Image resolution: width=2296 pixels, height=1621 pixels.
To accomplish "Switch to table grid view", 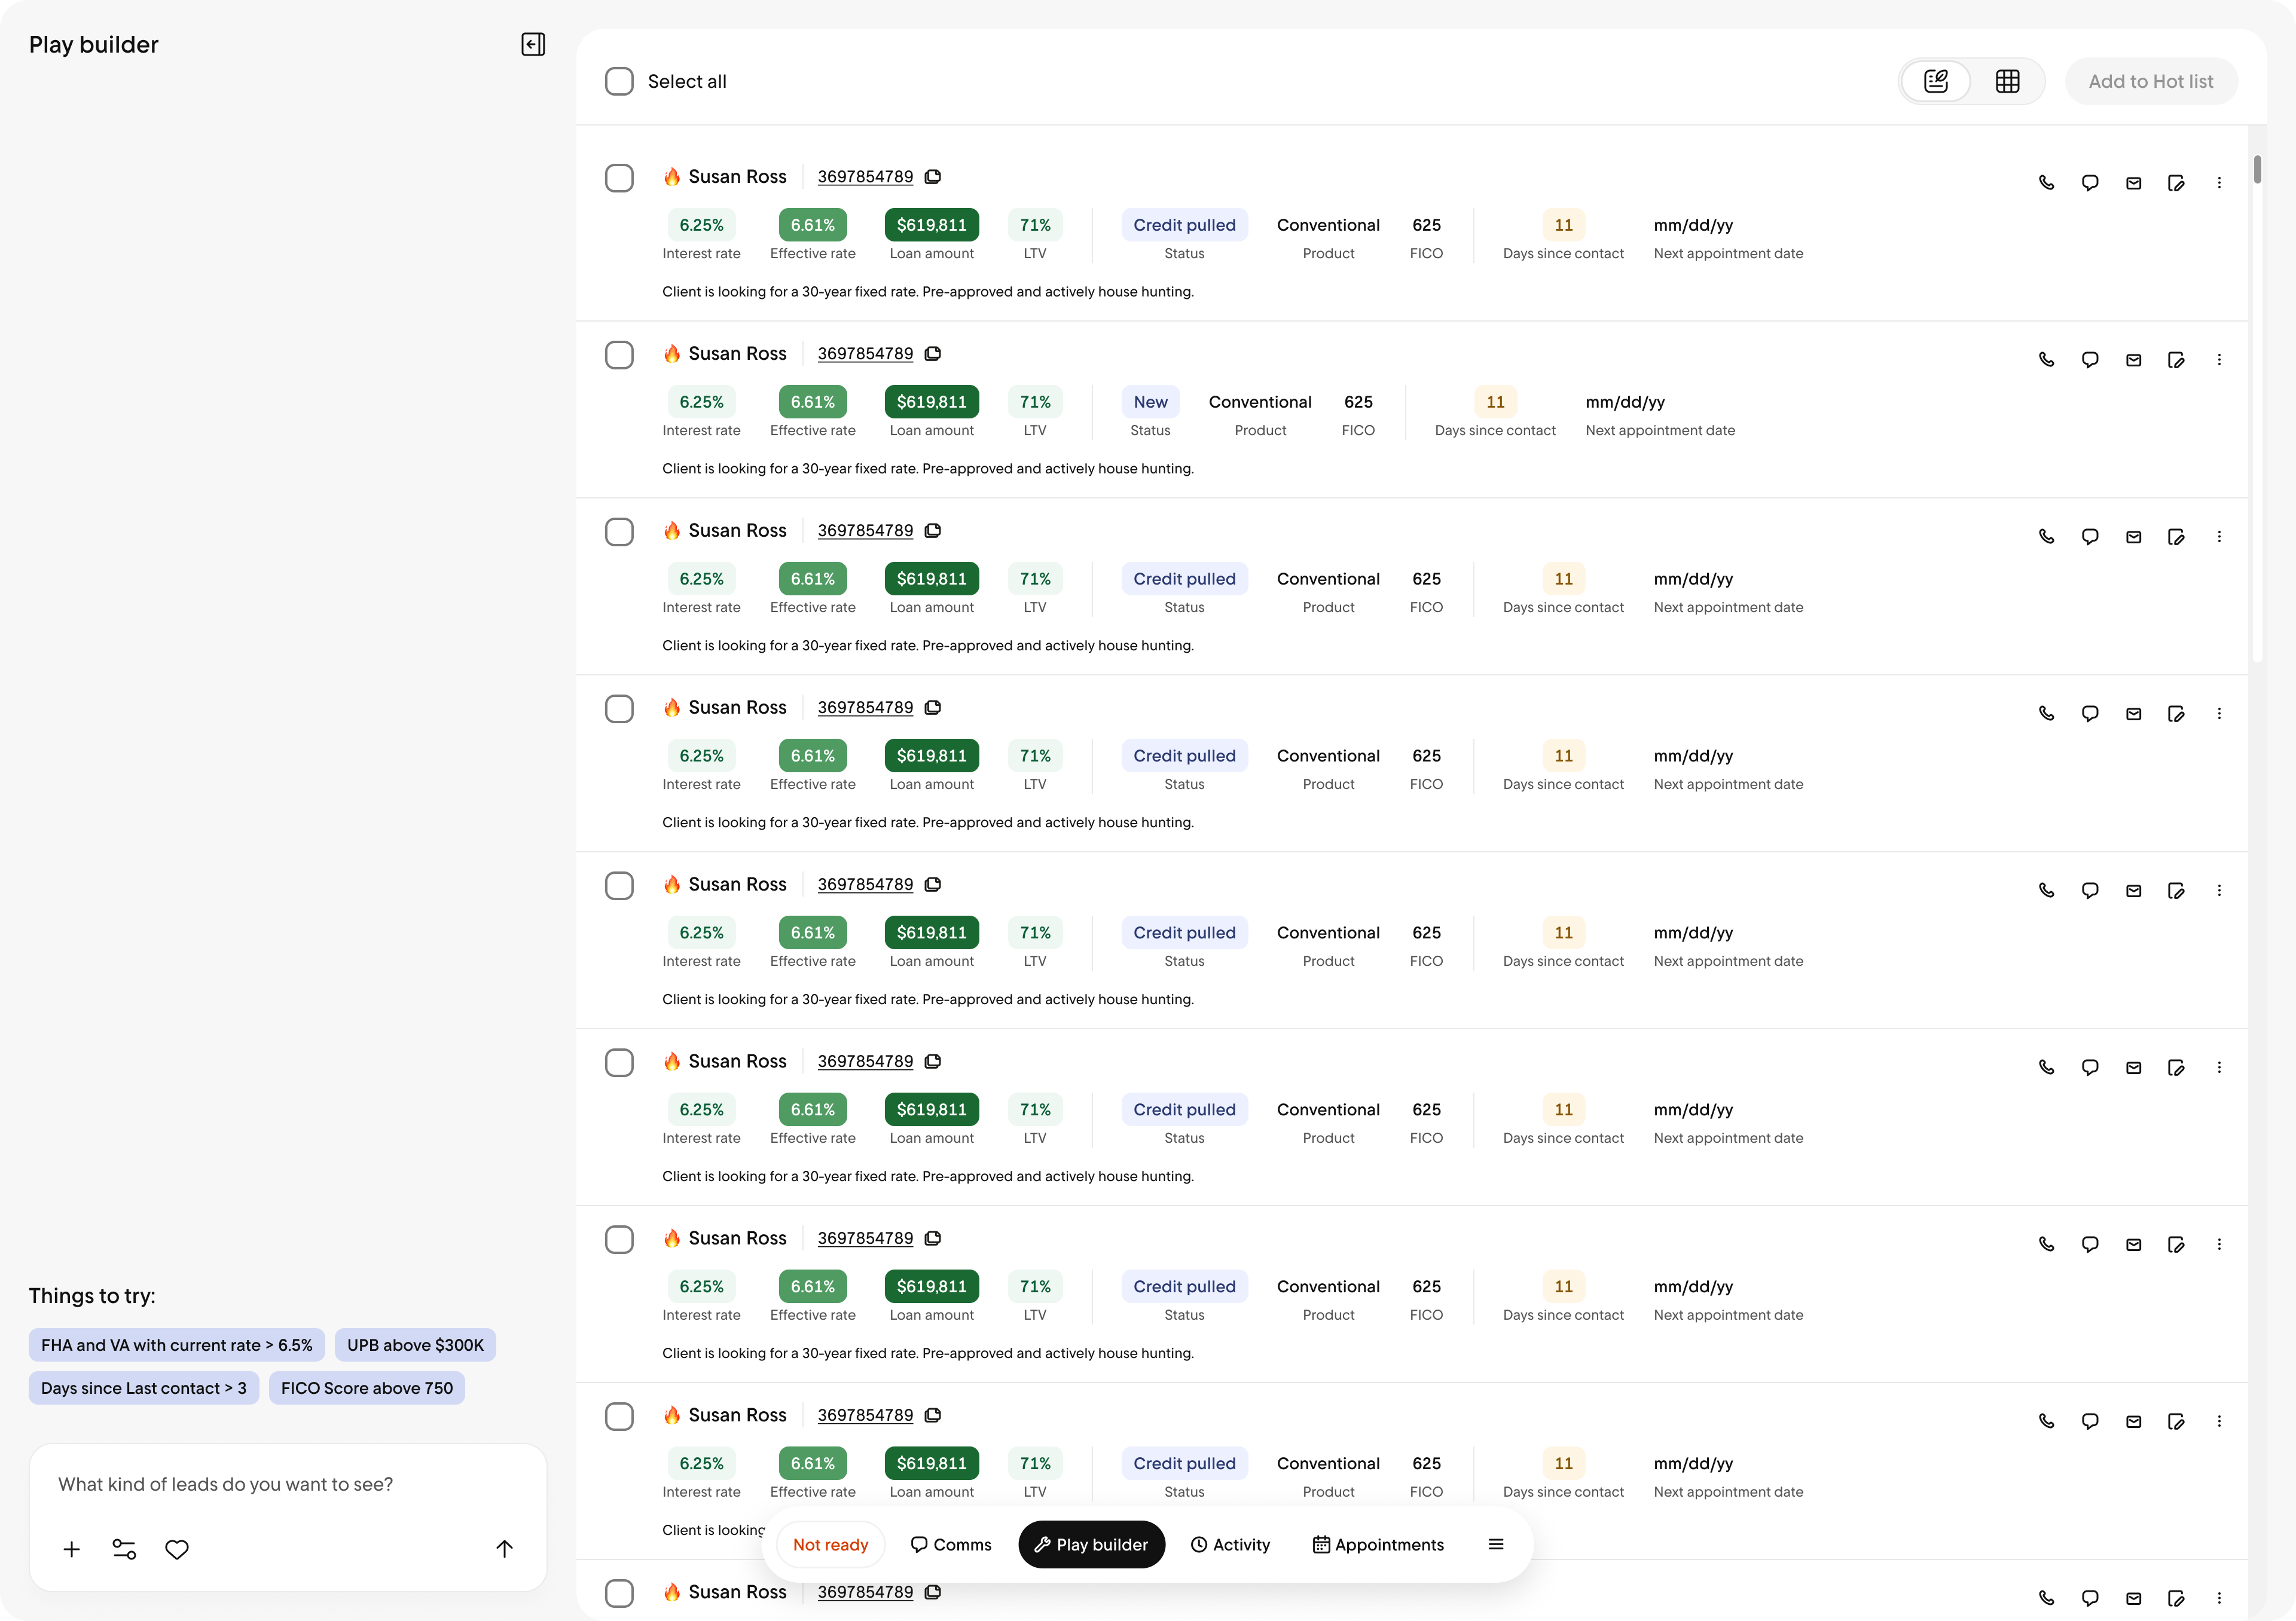I will coord(2006,81).
